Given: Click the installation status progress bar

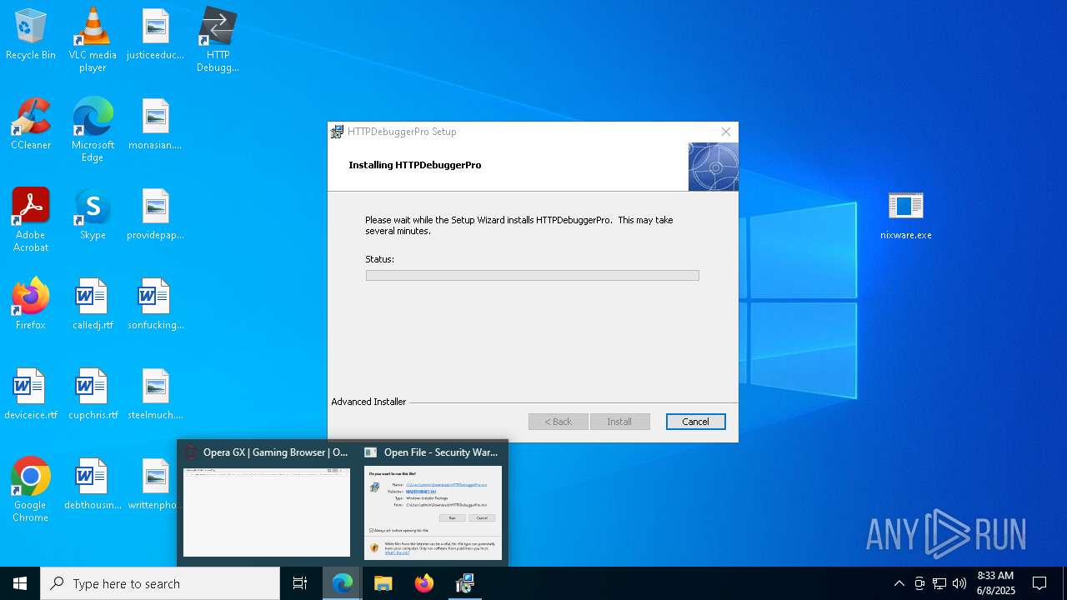Looking at the screenshot, I should click(x=532, y=275).
